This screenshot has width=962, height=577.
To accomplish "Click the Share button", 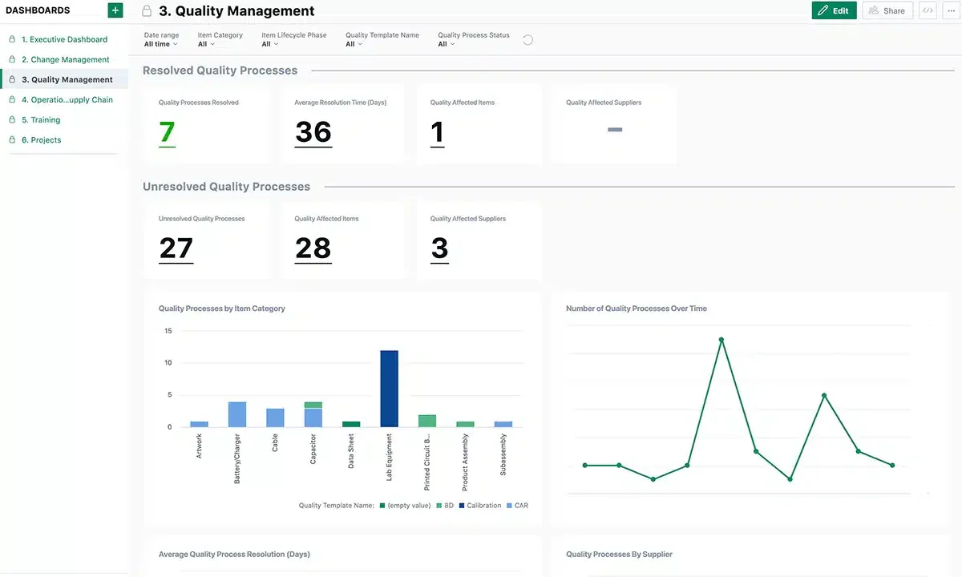I will coord(887,10).
